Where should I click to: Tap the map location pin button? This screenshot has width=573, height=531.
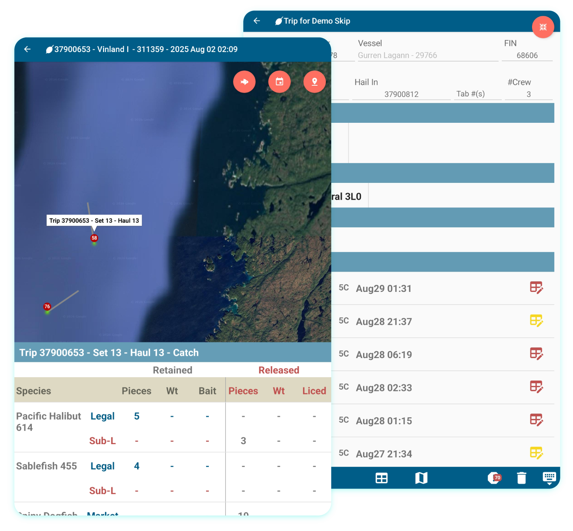coord(314,82)
